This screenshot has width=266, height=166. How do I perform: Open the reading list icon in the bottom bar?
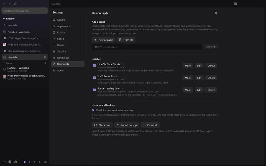tap(10, 162)
